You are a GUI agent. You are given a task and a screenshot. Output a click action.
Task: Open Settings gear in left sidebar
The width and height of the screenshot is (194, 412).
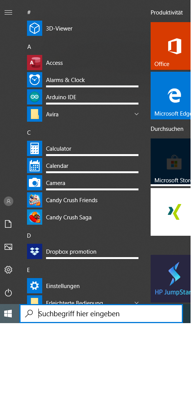(8, 270)
